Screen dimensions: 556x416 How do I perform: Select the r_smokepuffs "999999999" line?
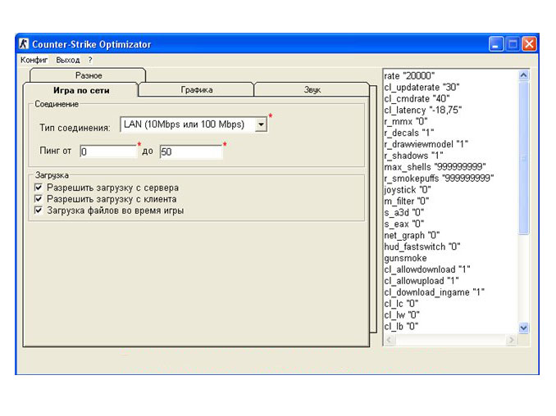click(439, 178)
